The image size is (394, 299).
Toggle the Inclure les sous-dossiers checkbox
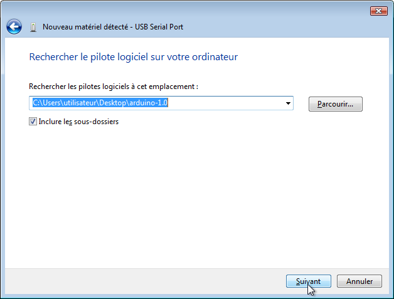pyautogui.click(x=33, y=122)
